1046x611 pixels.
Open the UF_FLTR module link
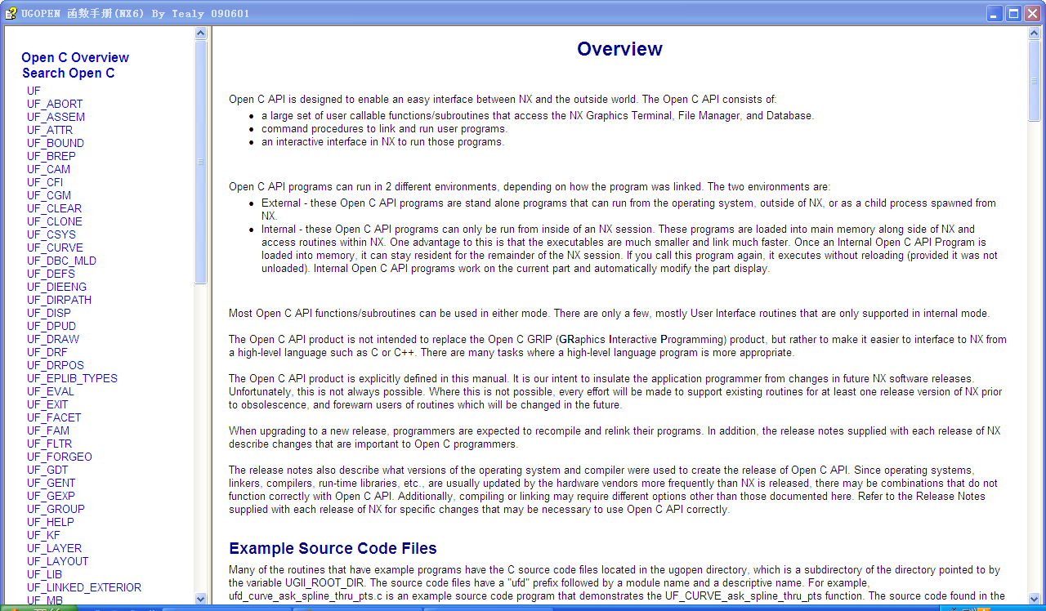[x=50, y=444]
